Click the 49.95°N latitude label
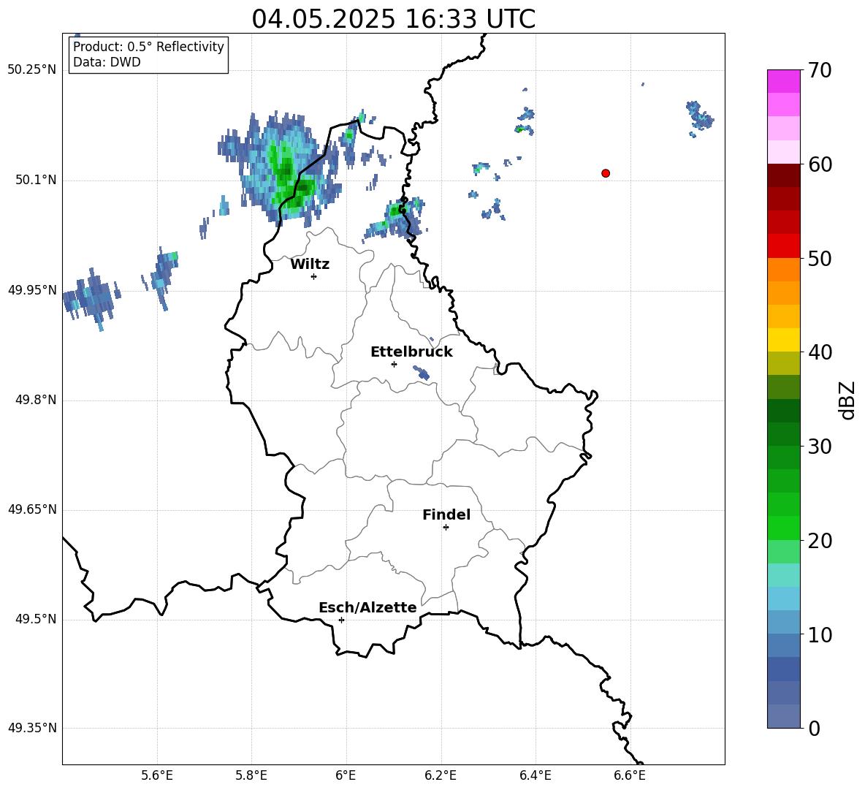The width and height of the screenshot is (865, 790). tap(32, 289)
